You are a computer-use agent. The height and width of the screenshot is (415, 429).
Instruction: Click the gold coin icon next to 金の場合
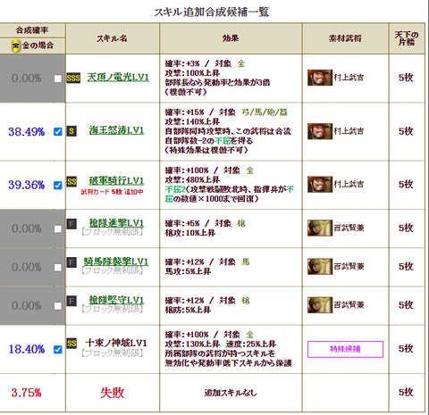(16, 46)
